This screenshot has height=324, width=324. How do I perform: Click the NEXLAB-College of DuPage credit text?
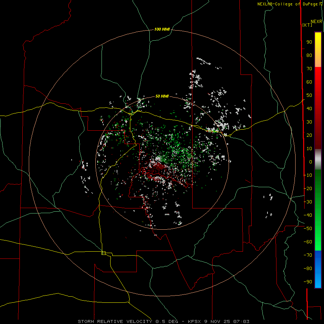pos(290,4)
